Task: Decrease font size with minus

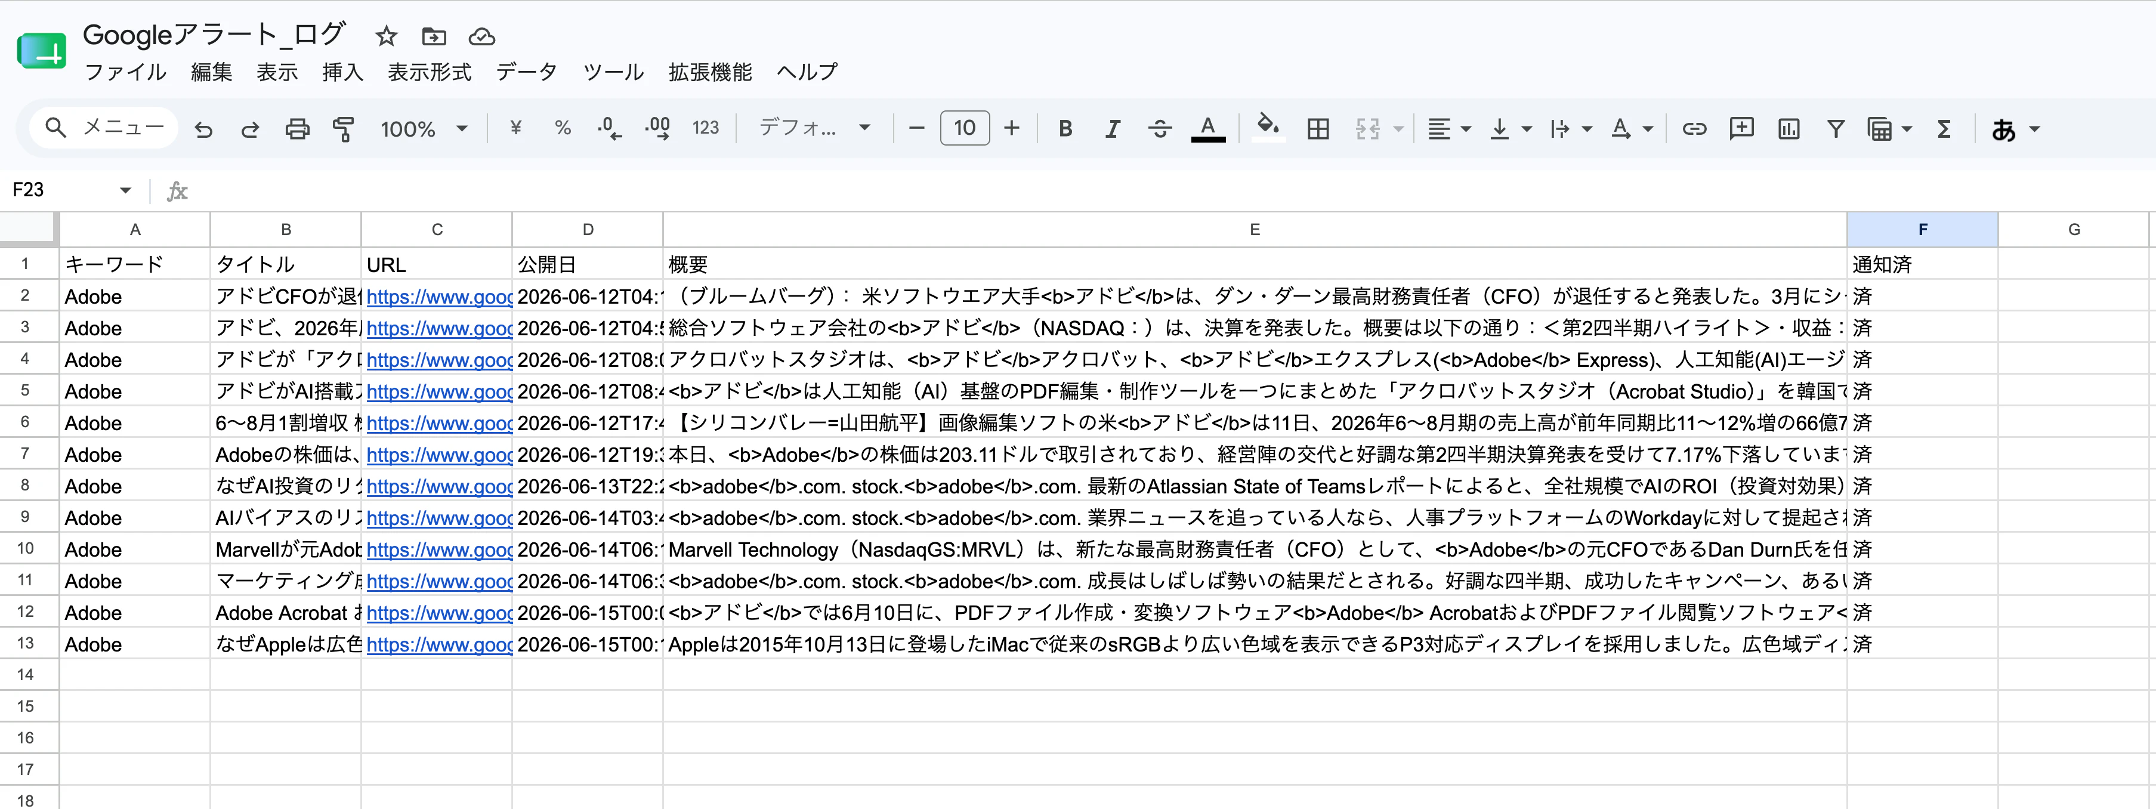Action: pos(916,128)
